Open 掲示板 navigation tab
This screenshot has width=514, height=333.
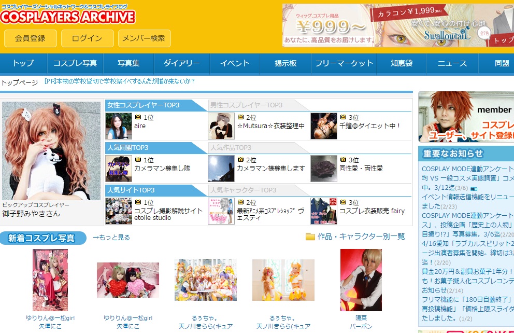[x=285, y=63]
